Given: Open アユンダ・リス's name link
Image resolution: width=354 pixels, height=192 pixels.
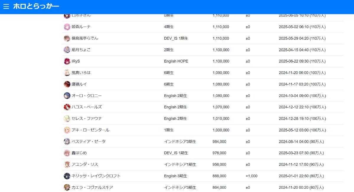Looking at the screenshot, I should click(x=85, y=165).
